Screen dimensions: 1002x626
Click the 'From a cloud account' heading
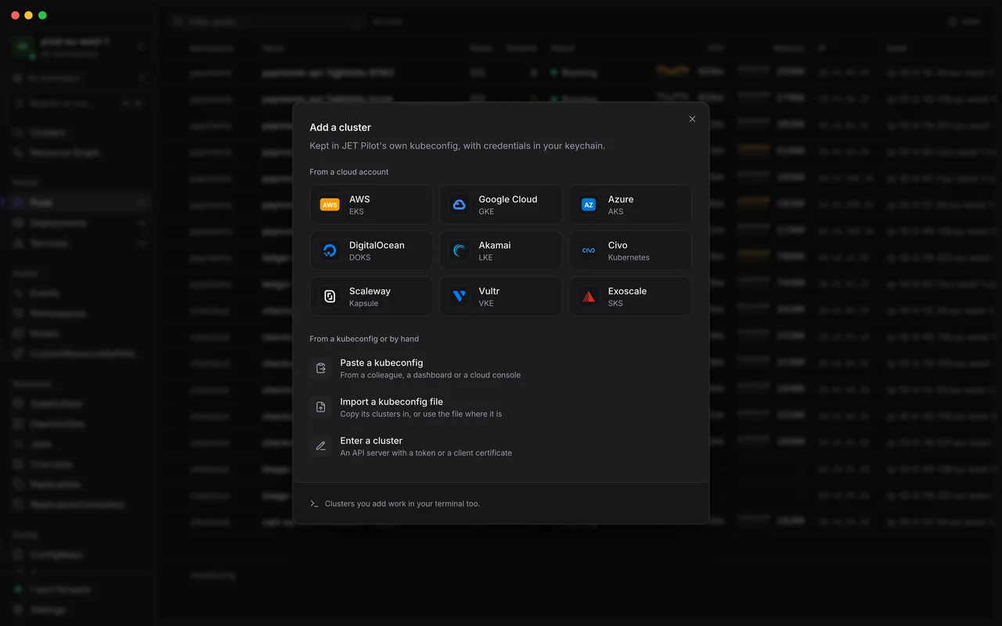349,171
